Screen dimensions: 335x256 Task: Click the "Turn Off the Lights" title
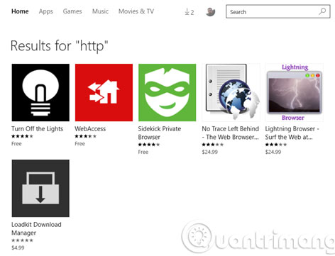click(x=38, y=129)
